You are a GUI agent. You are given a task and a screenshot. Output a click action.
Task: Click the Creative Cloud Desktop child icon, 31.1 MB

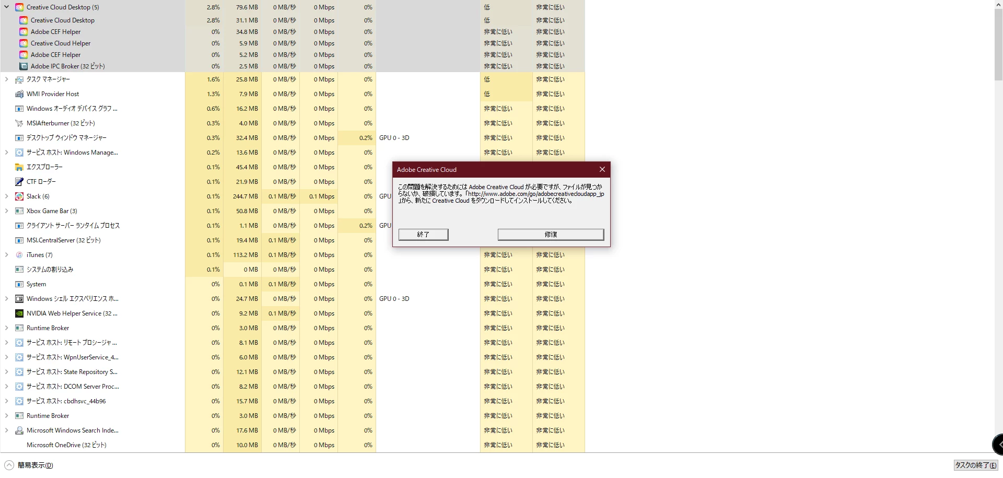[x=24, y=20]
